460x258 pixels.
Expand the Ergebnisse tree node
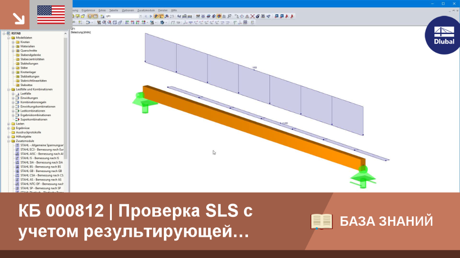click(9, 128)
